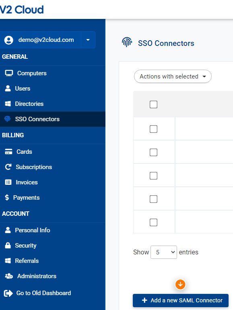Click the Computers monitor icon in sidebar
The height and width of the screenshot is (310, 233).
tap(9, 73)
